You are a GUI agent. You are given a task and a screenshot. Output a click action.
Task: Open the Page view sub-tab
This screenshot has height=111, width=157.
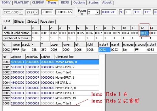click(47, 22)
